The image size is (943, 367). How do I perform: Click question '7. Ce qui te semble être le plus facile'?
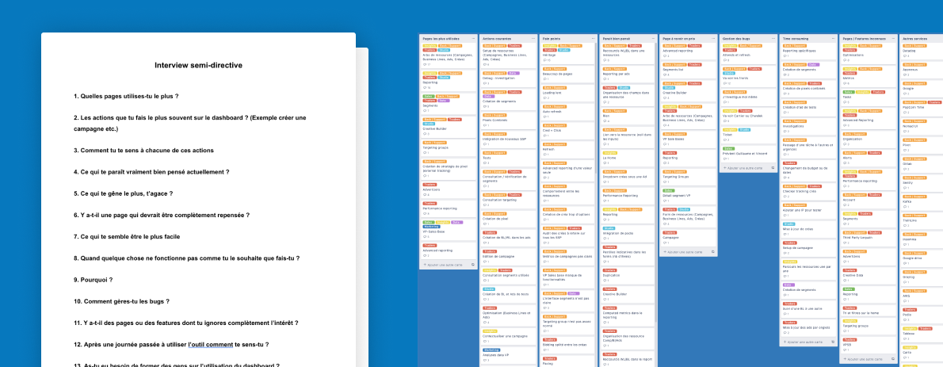click(127, 236)
